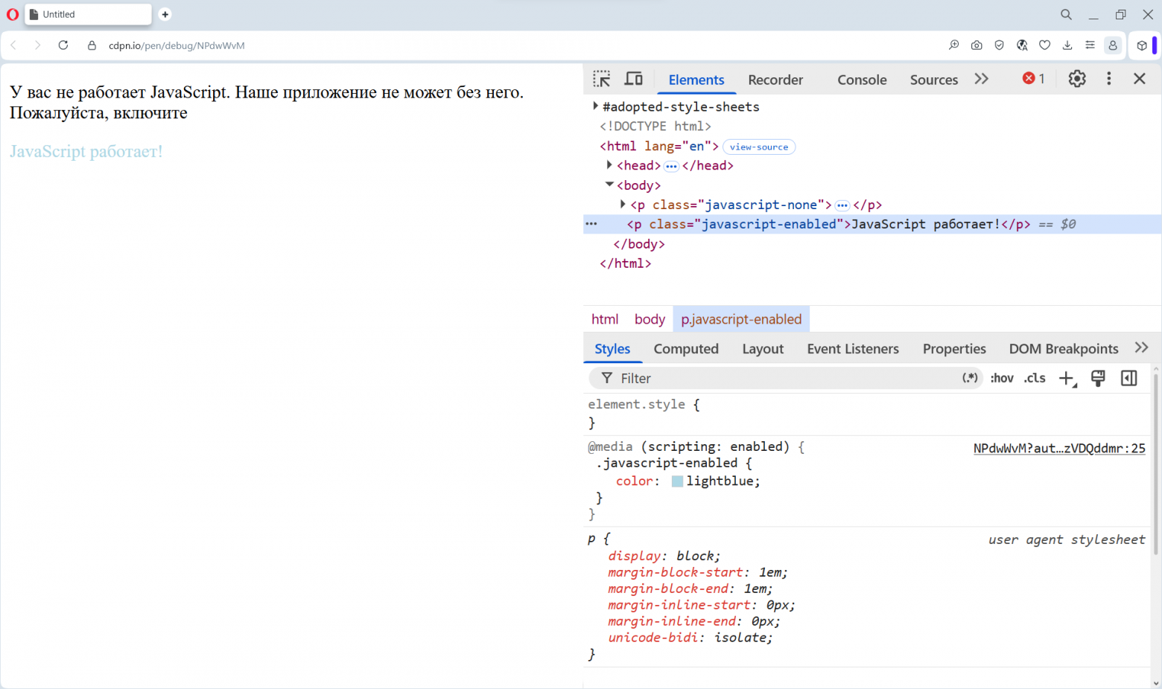Open the NPdwWvM stylesheet source link
This screenshot has height=689, width=1162.
point(1059,448)
